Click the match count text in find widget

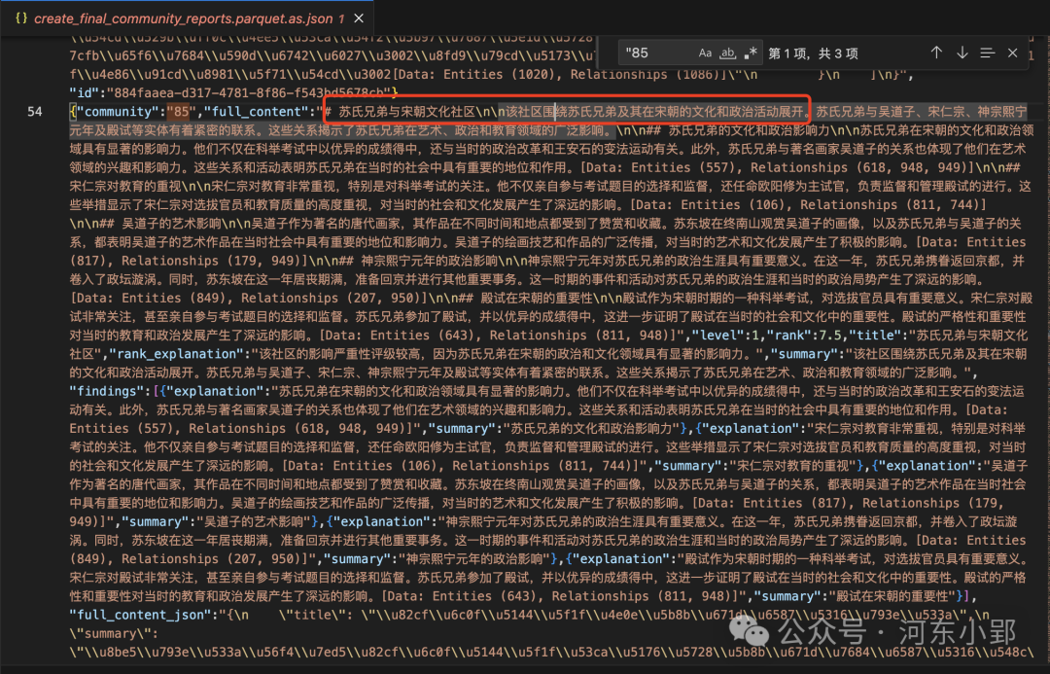pos(814,53)
